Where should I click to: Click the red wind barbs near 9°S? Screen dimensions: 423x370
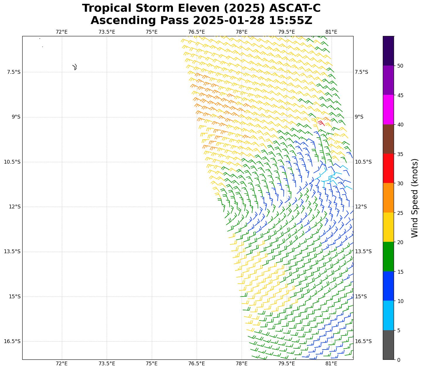[321, 123]
